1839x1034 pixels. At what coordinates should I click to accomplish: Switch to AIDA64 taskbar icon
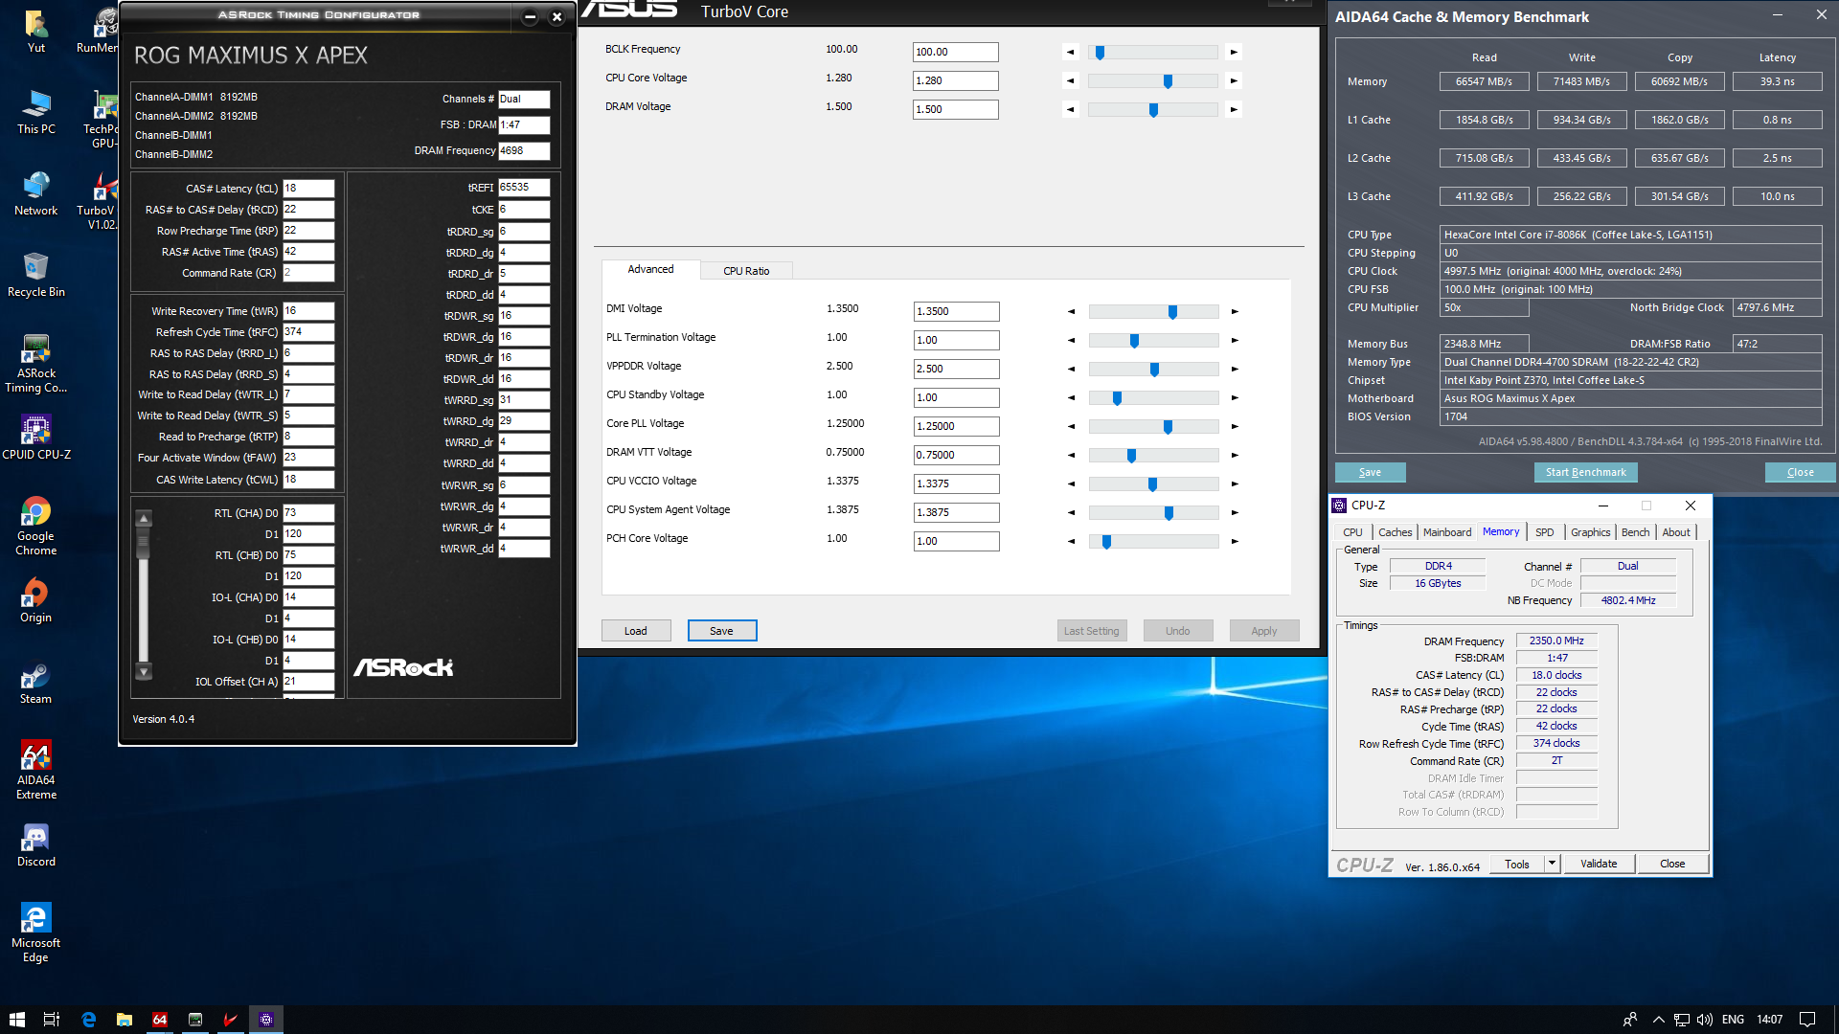click(x=160, y=1020)
